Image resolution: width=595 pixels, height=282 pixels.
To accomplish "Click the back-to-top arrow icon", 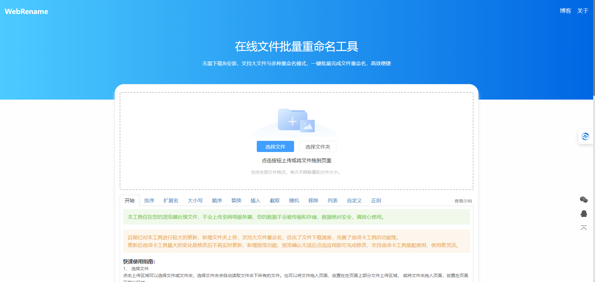I will [x=584, y=228].
